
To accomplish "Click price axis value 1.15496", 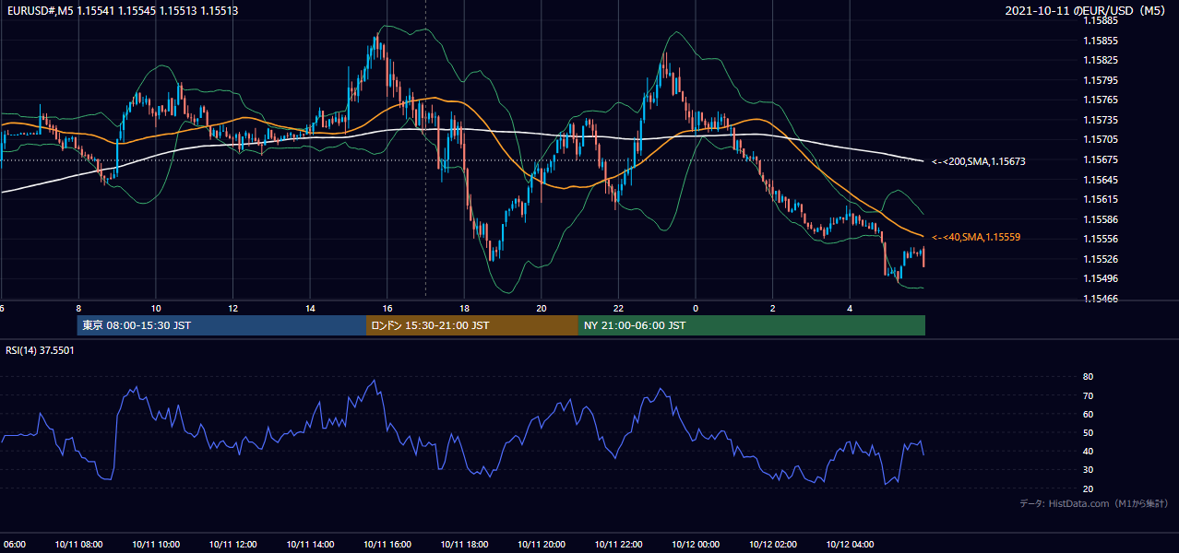I will (x=1102, y=278).
